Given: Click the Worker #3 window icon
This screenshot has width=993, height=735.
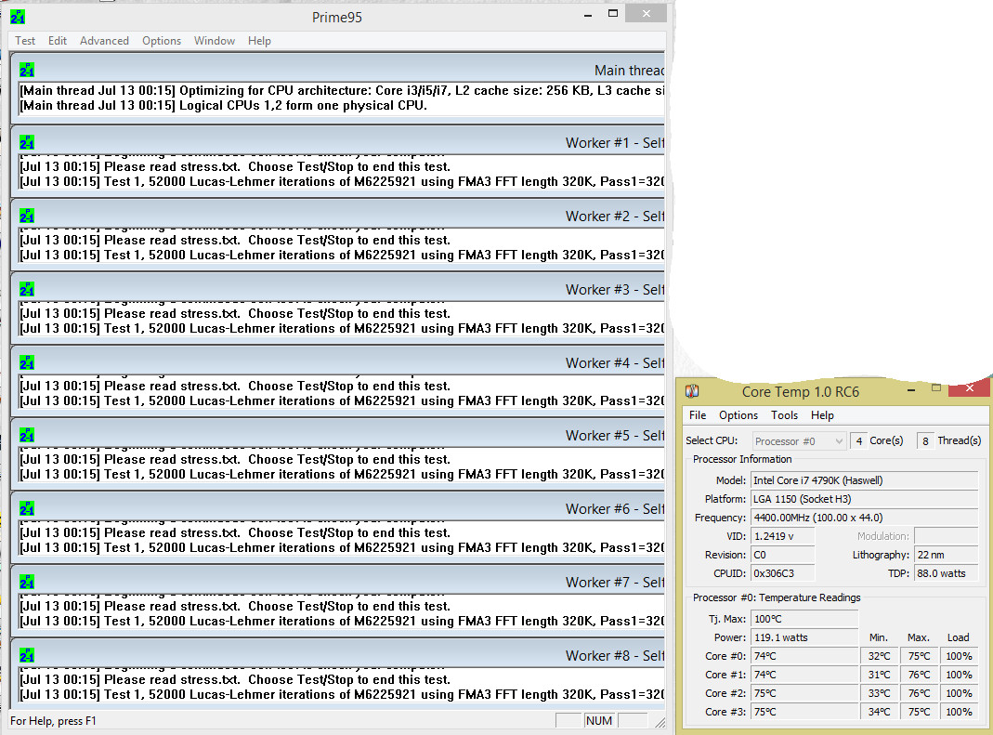Looking at the screenshot, I should point(27,290).
